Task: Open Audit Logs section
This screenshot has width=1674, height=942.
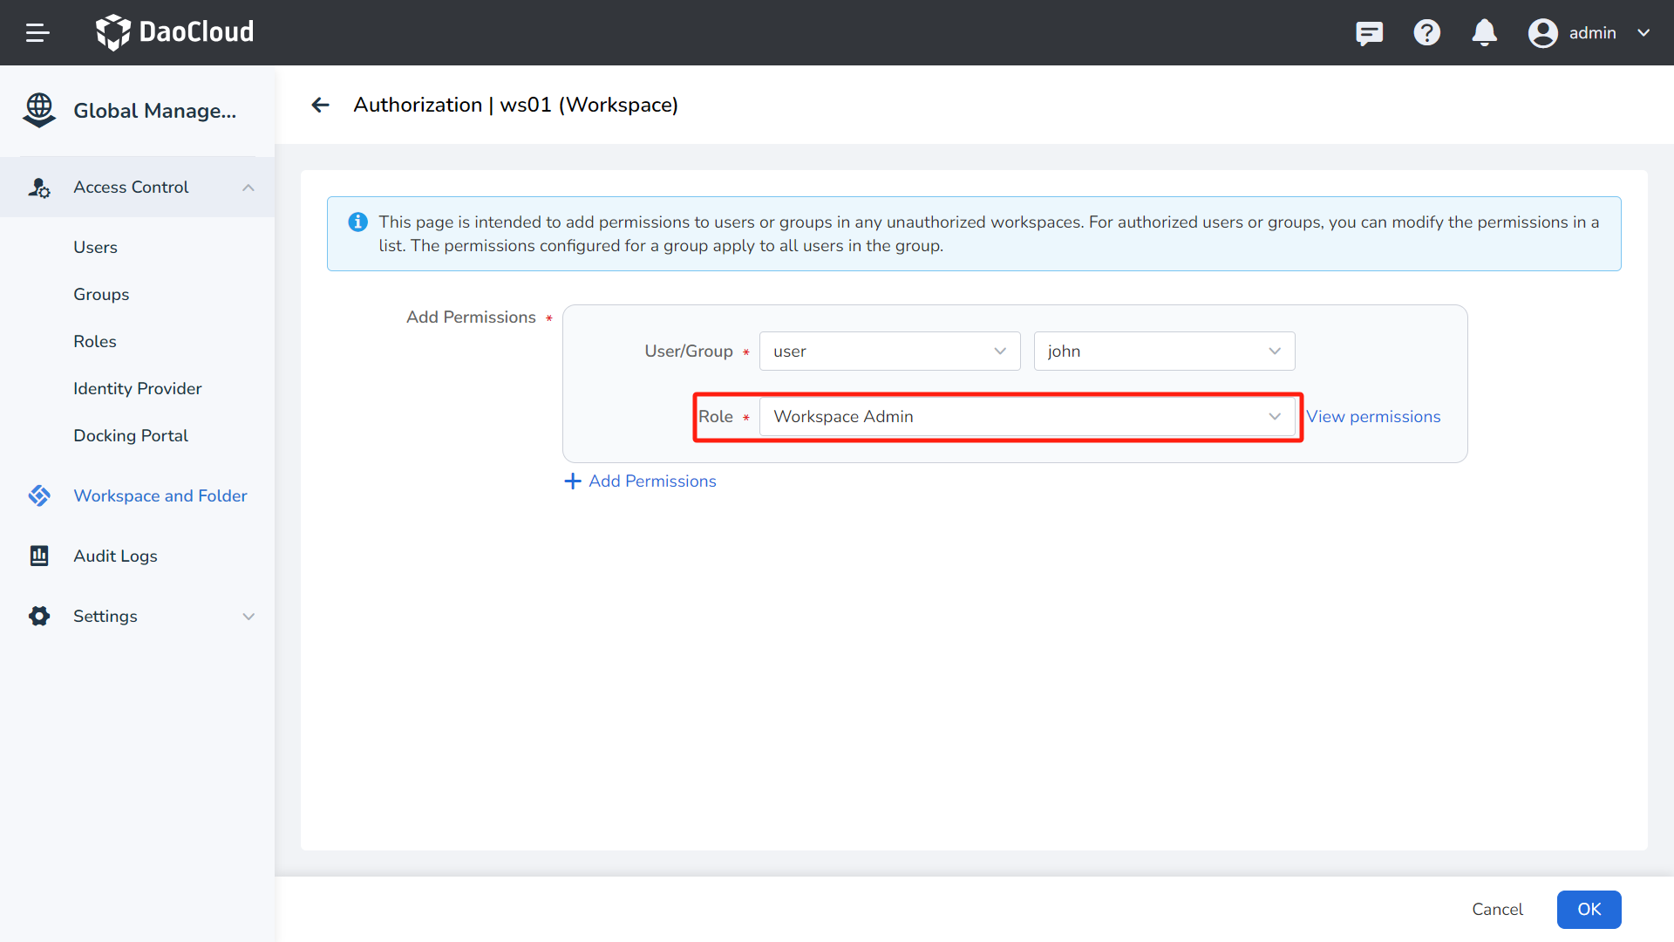Action: point(115,556)
